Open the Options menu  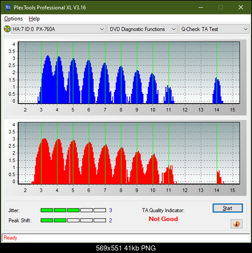13,19
